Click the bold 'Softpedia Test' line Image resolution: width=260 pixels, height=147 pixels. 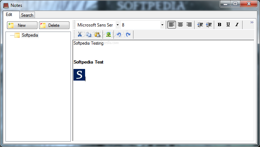[88, 62]
